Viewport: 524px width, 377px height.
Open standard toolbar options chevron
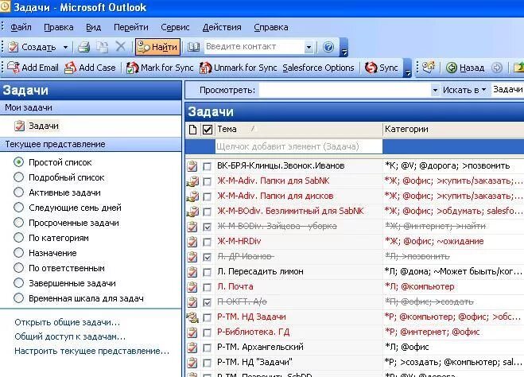[344, 47]
